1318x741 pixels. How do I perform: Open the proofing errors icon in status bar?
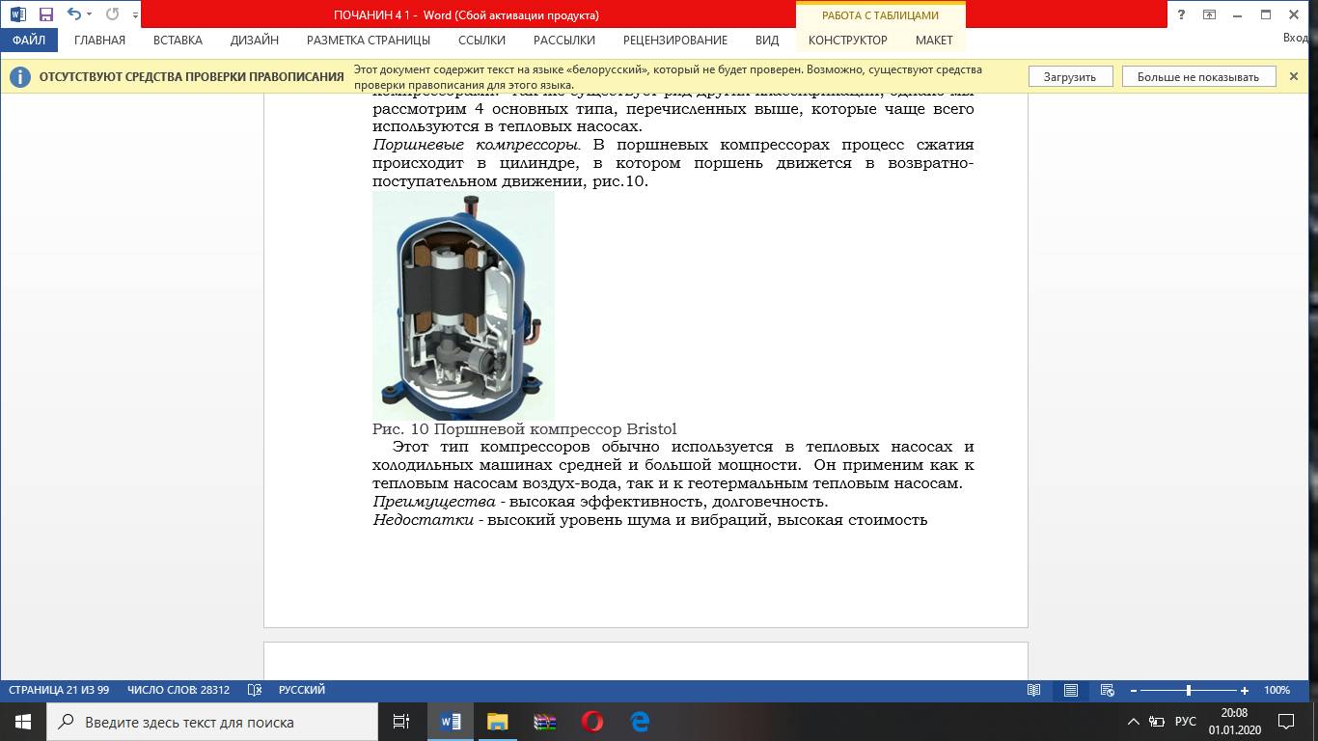pos(255,690)
